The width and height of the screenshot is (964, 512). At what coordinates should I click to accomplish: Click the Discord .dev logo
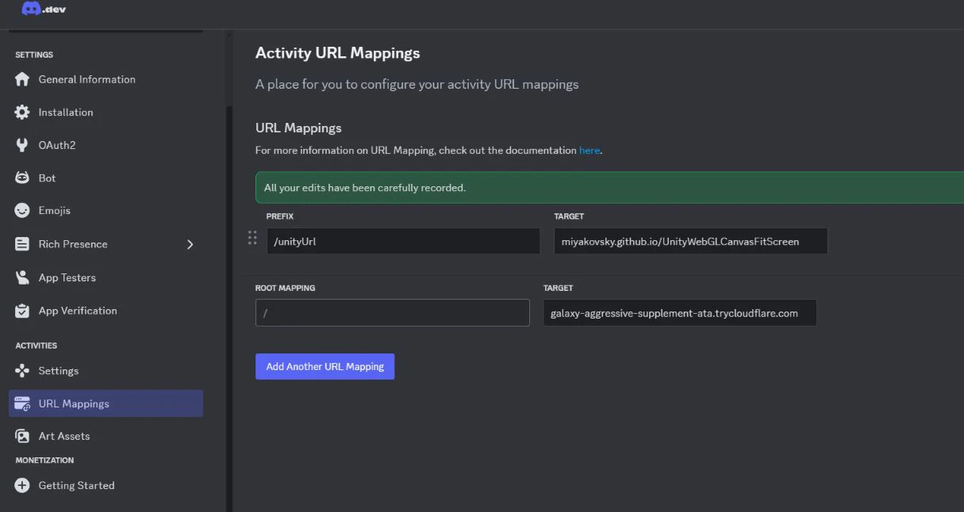(x=44, y=9)
